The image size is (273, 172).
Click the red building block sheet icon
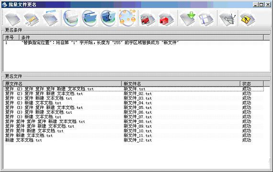click(x=166, y=19)
